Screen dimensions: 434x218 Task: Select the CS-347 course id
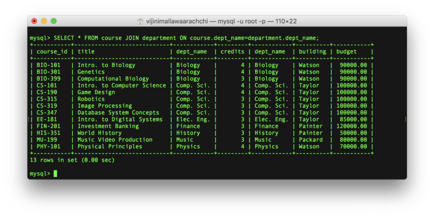(47, 113)
